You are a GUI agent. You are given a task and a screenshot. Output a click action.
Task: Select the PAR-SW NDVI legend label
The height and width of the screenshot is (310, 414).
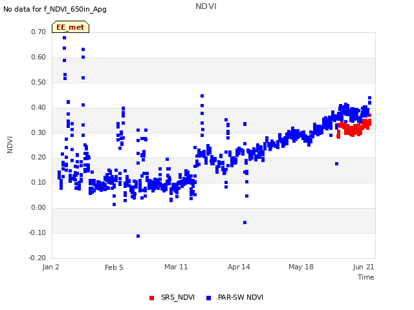tap(241, 297)
